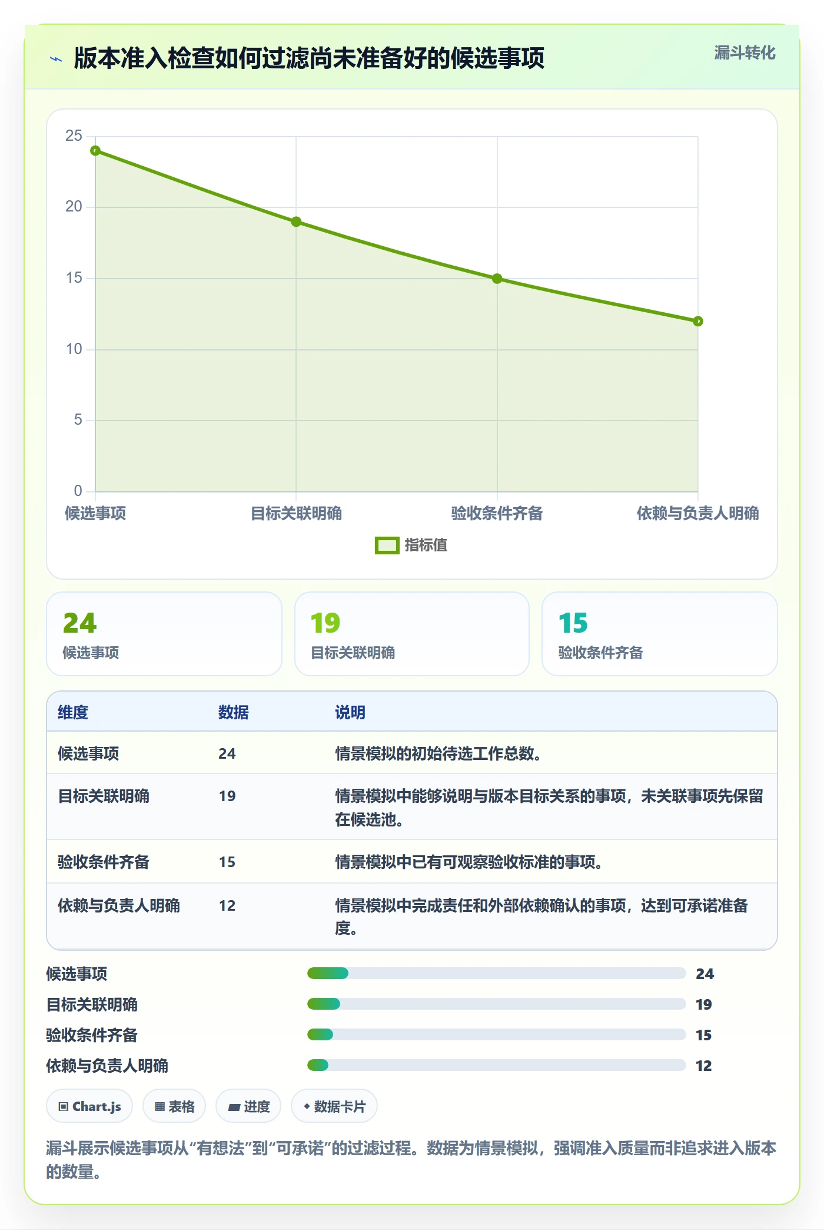Click the x-axis label 验收条件齐备
824x1230 pixels.
(497, 514)
